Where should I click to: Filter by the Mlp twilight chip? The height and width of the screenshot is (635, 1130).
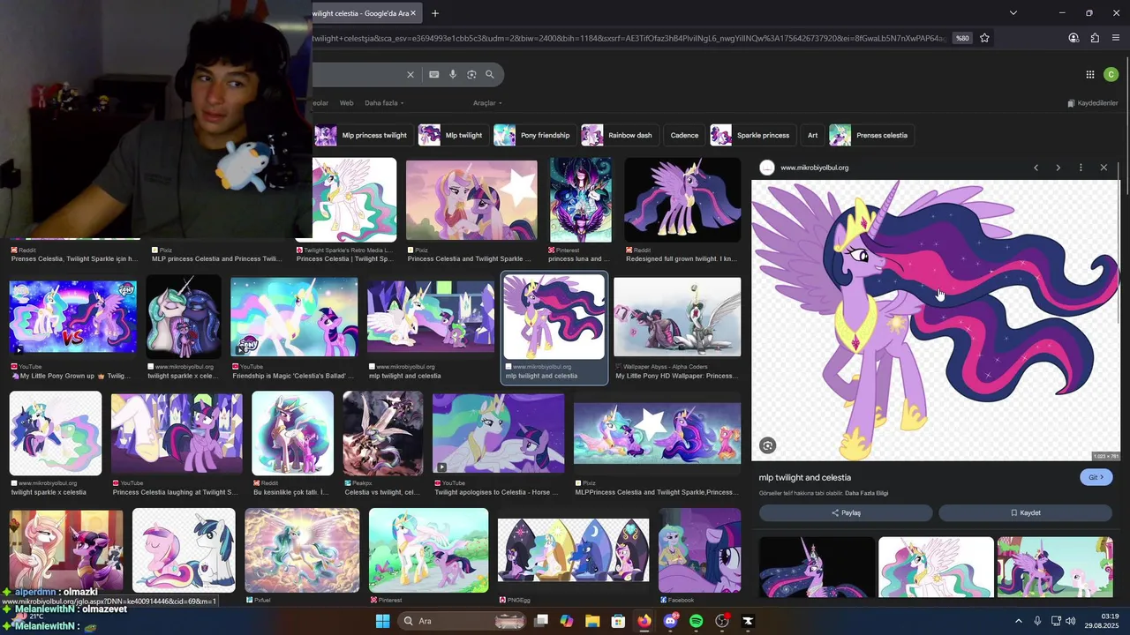point(452,135)
